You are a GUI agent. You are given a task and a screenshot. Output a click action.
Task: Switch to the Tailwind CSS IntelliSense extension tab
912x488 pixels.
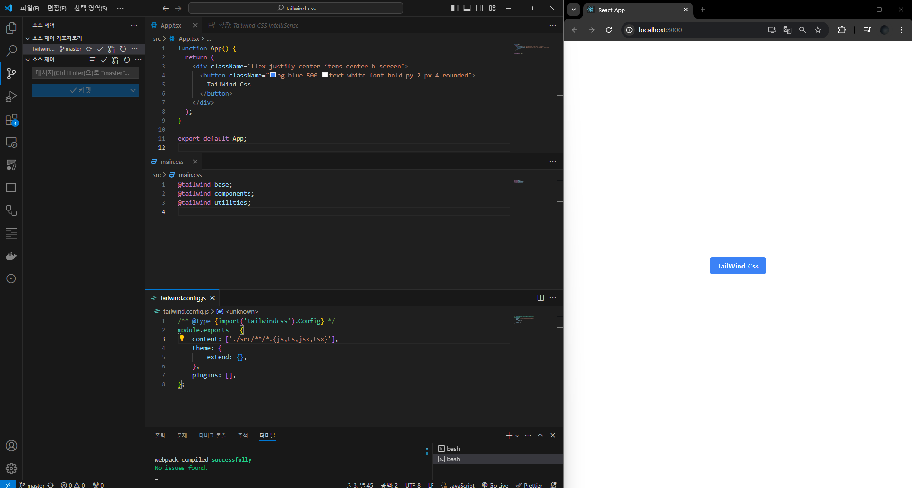258,25
